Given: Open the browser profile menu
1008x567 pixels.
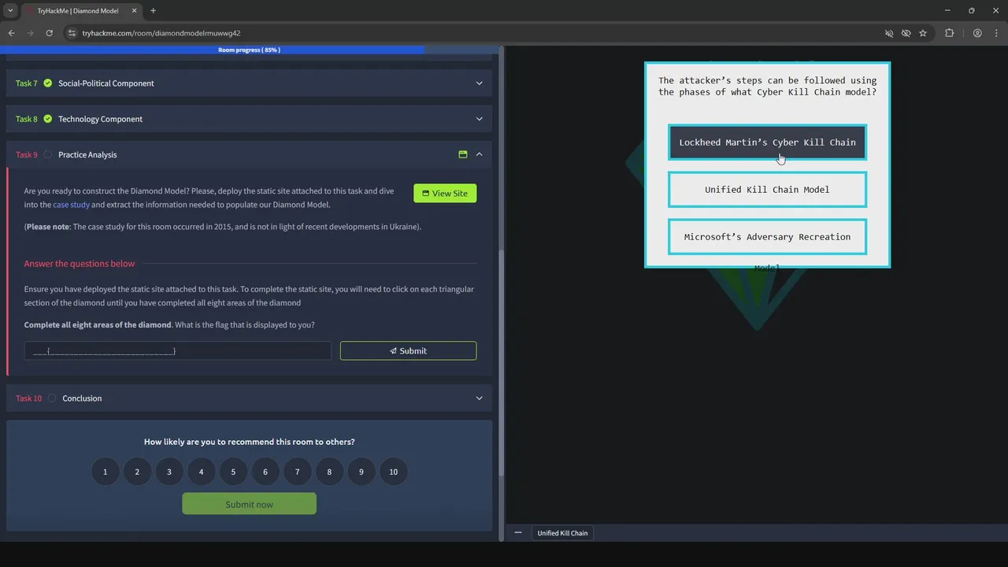Looking at the screenshot, I should (977, 33).
